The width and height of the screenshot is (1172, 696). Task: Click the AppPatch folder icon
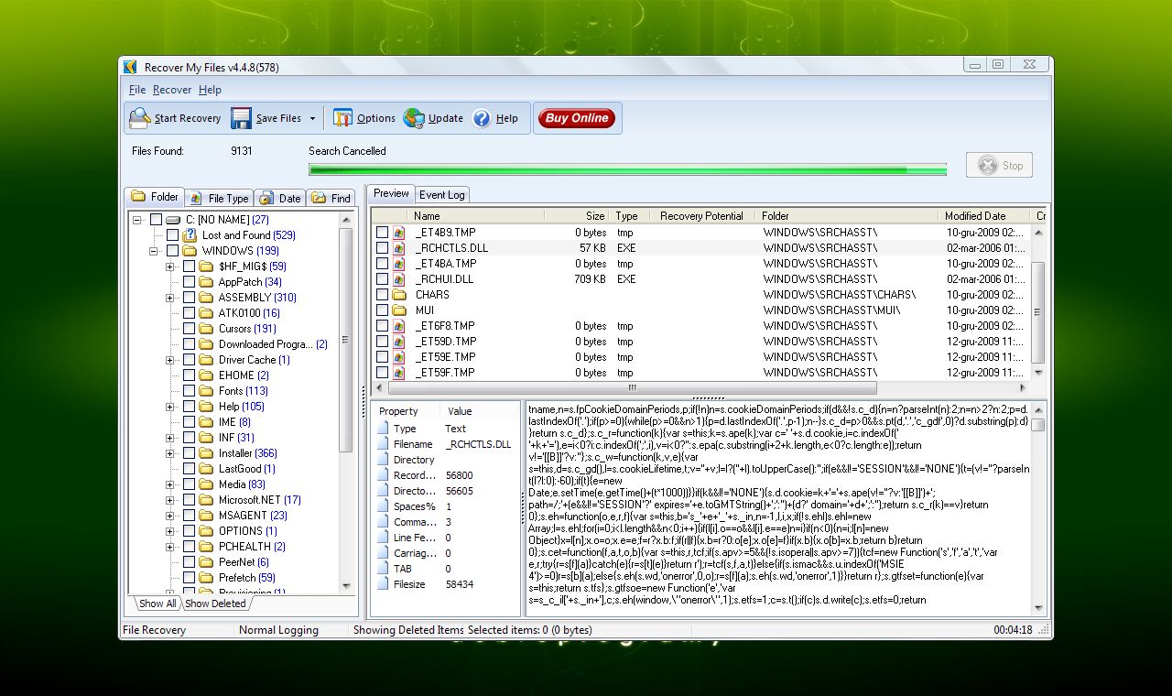(206, 282)
